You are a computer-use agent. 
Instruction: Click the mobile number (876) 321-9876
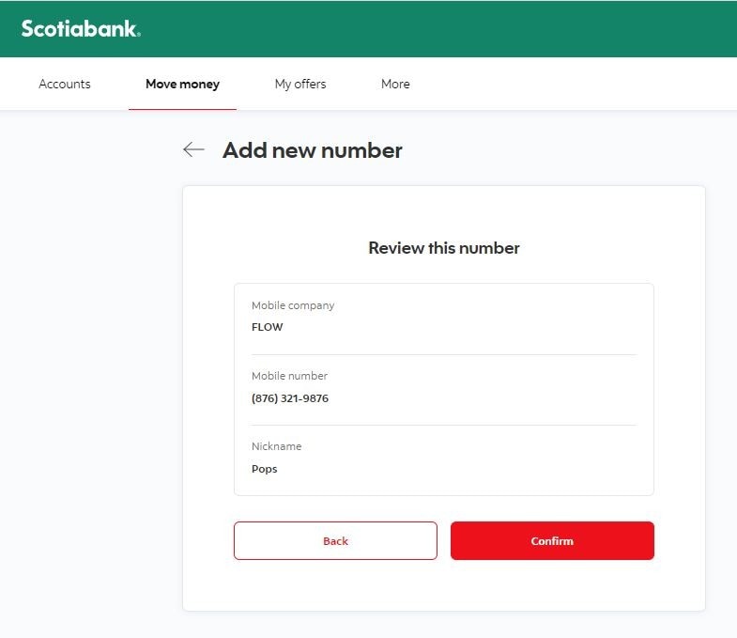tap(290, 398)
